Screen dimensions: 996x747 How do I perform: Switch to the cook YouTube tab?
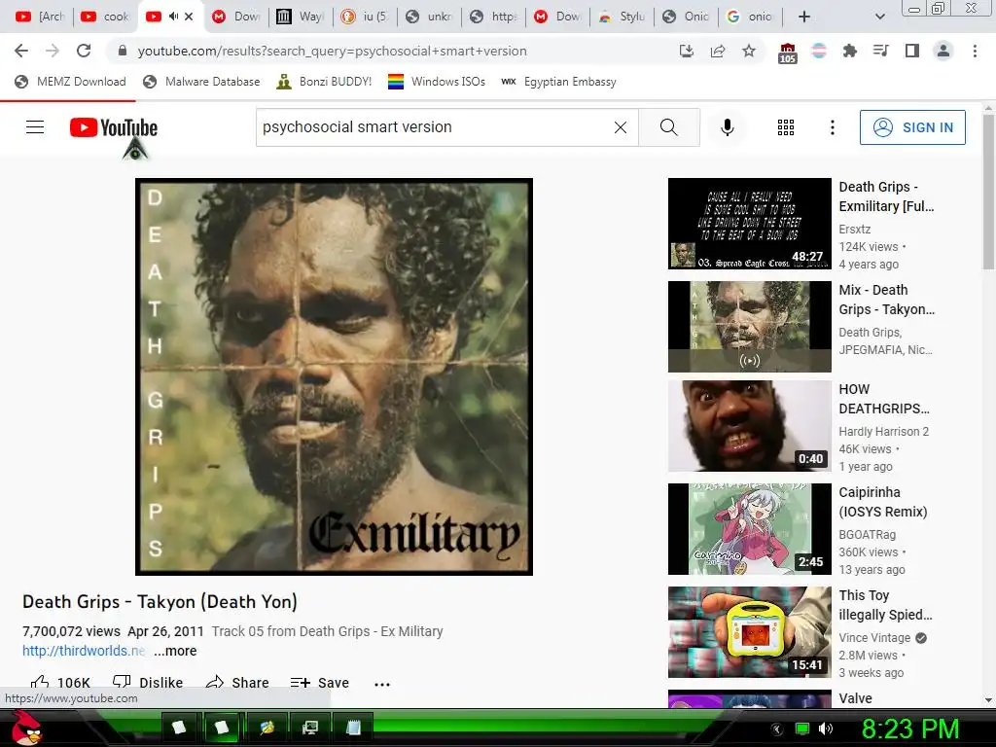(x=106, y=17)
